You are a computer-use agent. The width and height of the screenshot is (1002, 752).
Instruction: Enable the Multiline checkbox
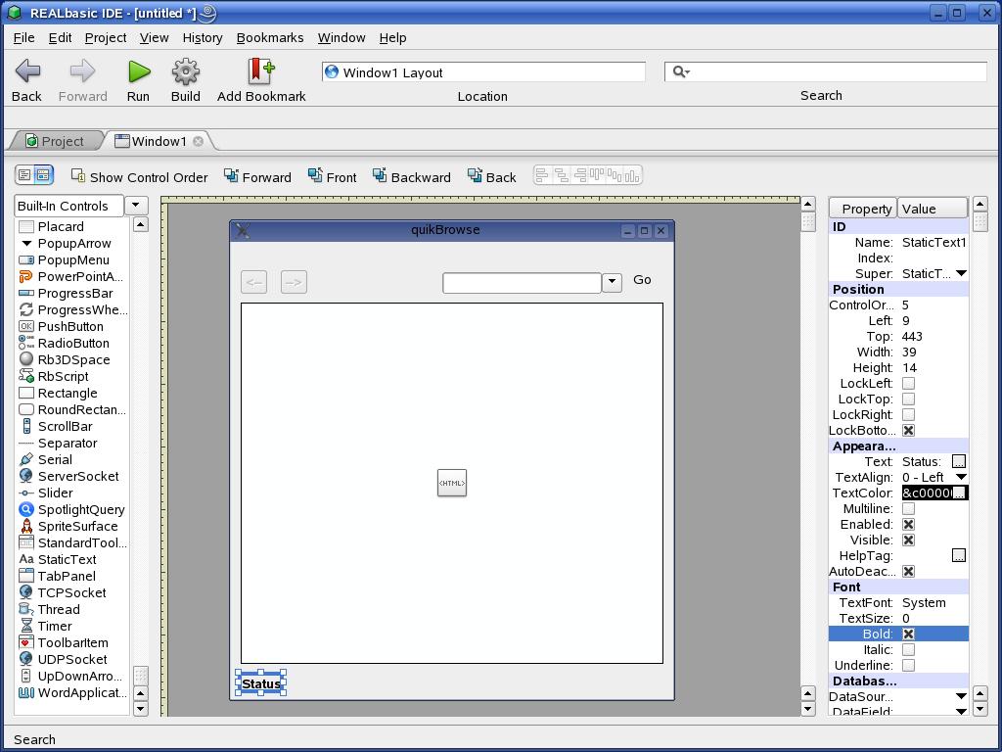tap(908, 508)
